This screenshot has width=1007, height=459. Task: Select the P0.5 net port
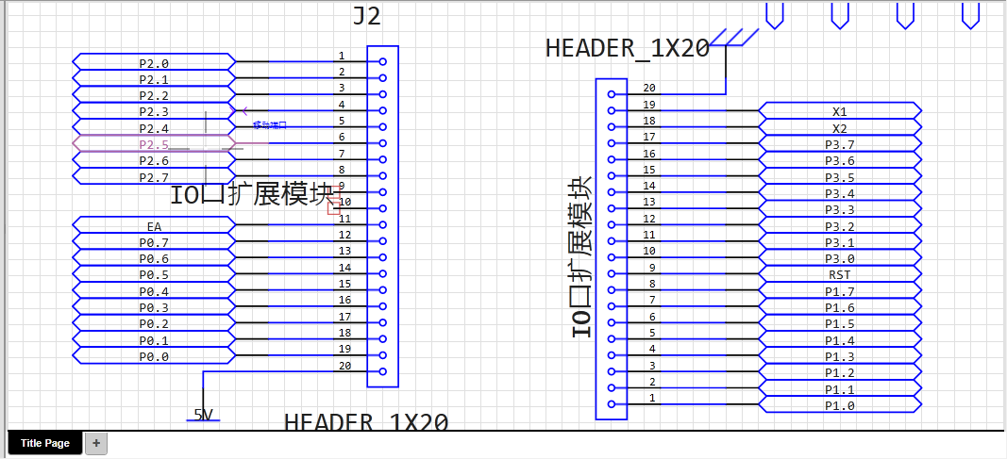[x=154, y=274]
